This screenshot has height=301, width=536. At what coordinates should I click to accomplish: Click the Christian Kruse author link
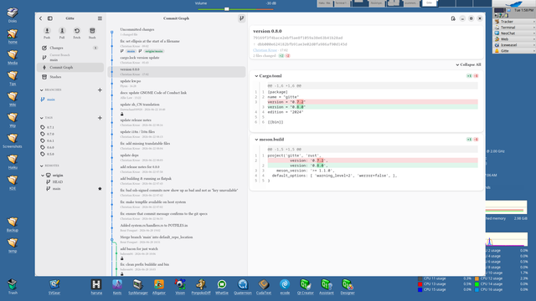[x=265, y=50]
